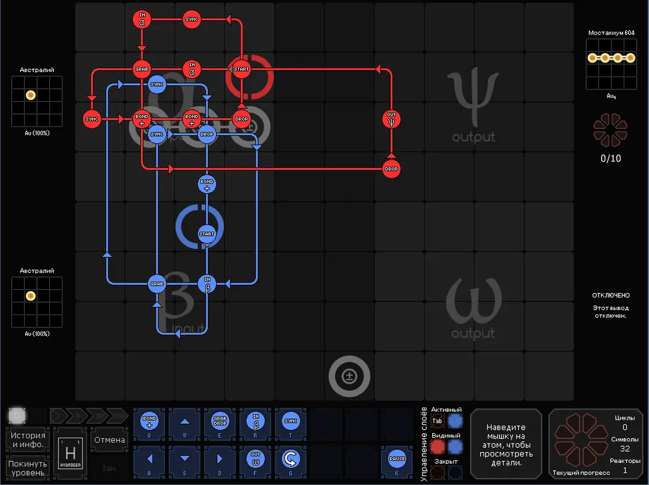Select the red DROP node below red START
Viewport: 649px width, 485px height.
pos(241,119)
